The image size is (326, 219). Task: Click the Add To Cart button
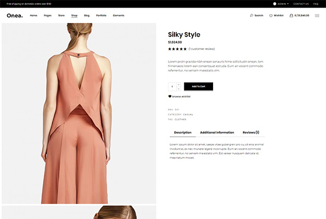tap(198, 87)
